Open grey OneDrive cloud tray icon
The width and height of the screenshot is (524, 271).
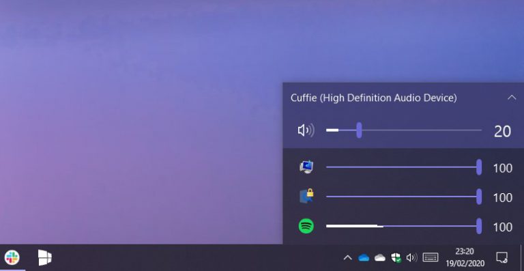pos(379,257)
